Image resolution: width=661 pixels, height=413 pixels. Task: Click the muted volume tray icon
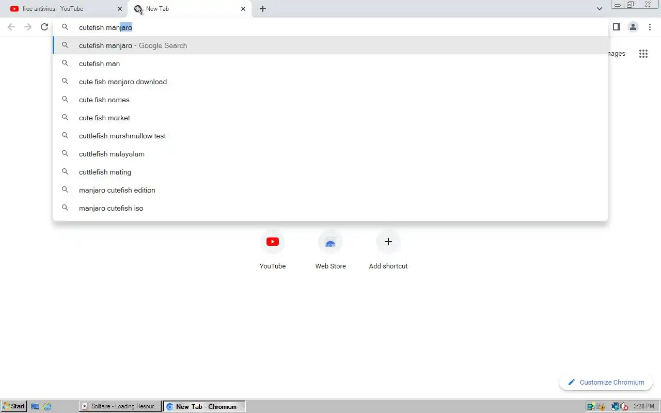point(624,406)
